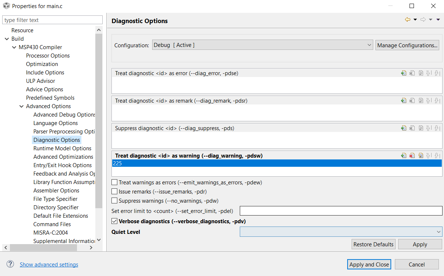Click the Apply and Close button
The height and width of the screenshot is (276, 444).
click(369, 264)
